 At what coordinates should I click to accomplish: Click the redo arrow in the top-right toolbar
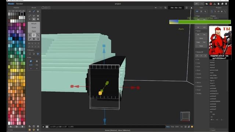pyautogui.click(x=202, y=4)
